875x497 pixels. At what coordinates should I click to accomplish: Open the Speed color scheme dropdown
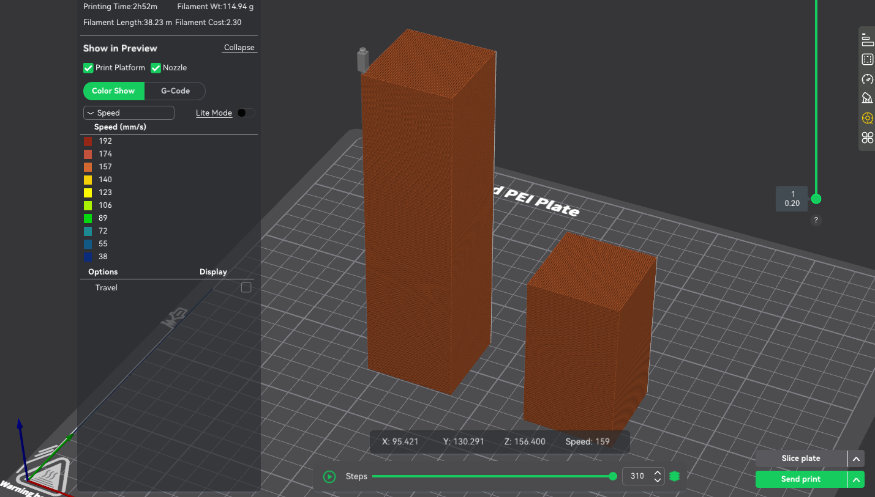129,113
